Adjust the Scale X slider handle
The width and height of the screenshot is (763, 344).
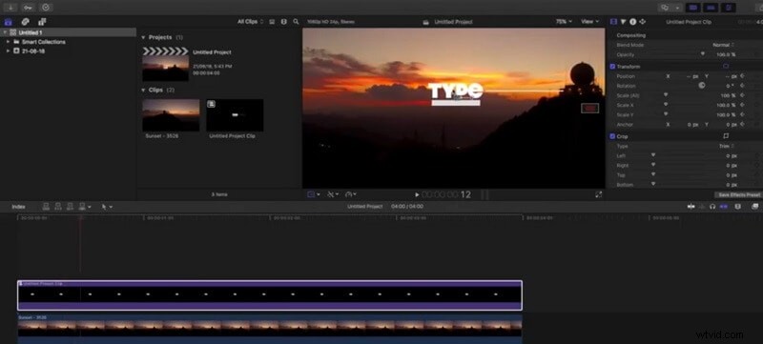tap(666, 105)
